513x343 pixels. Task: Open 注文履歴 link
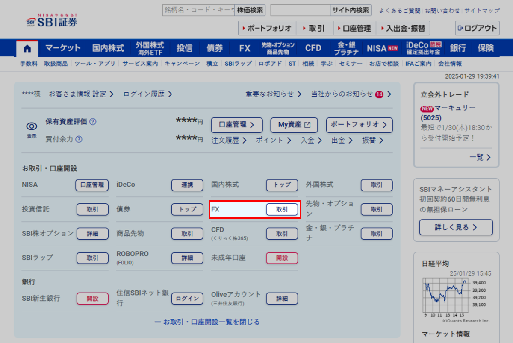point(229,140)
